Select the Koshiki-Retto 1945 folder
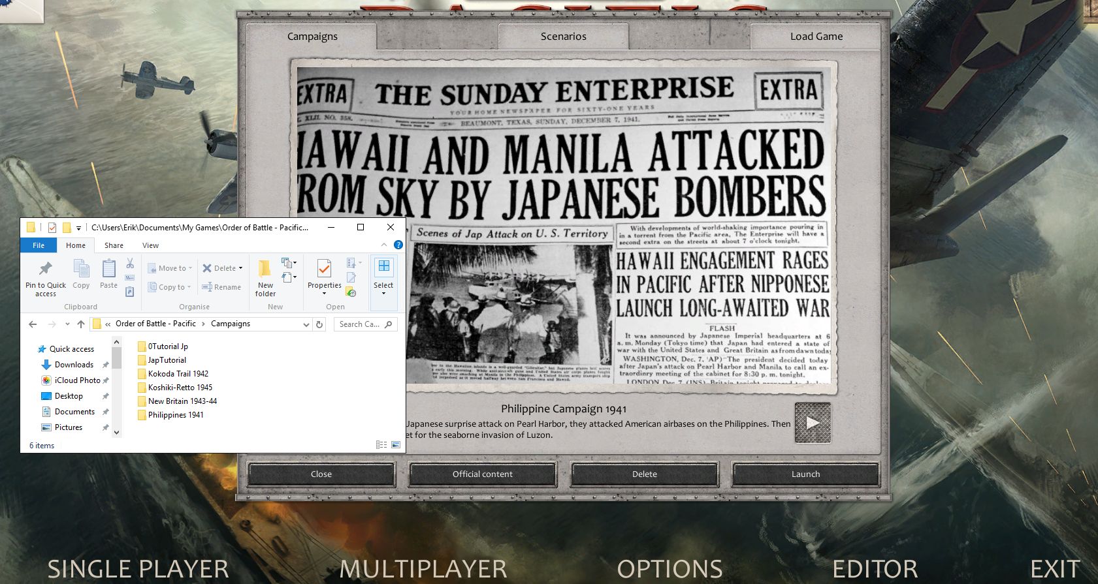1098x584 pixels. coord(175,388)
